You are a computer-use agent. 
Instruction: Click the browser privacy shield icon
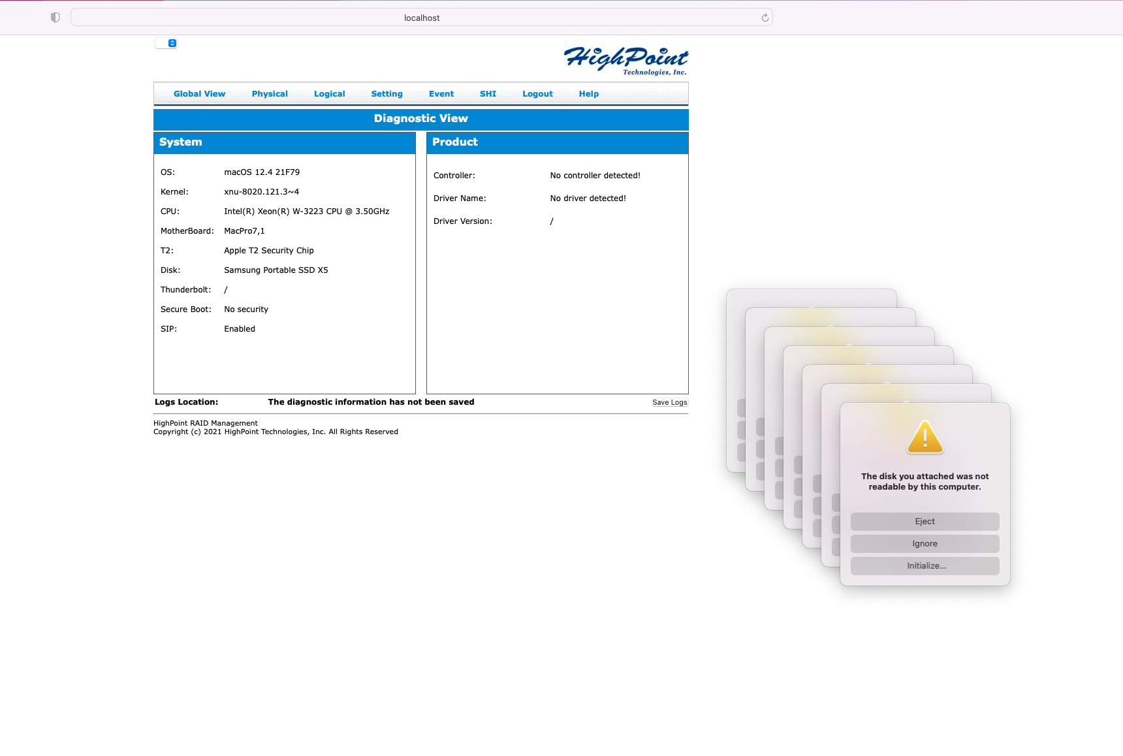click(x=55, y=18)
